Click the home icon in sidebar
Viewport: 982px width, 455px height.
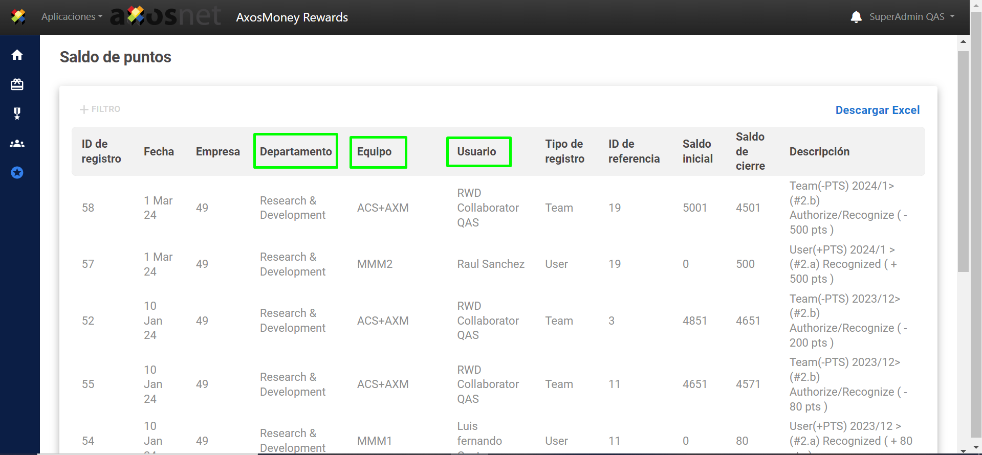[17, 55]
